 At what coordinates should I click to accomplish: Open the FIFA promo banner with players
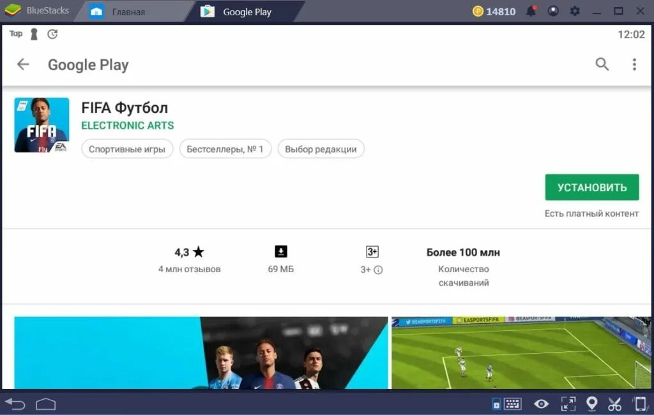point(201,353)
